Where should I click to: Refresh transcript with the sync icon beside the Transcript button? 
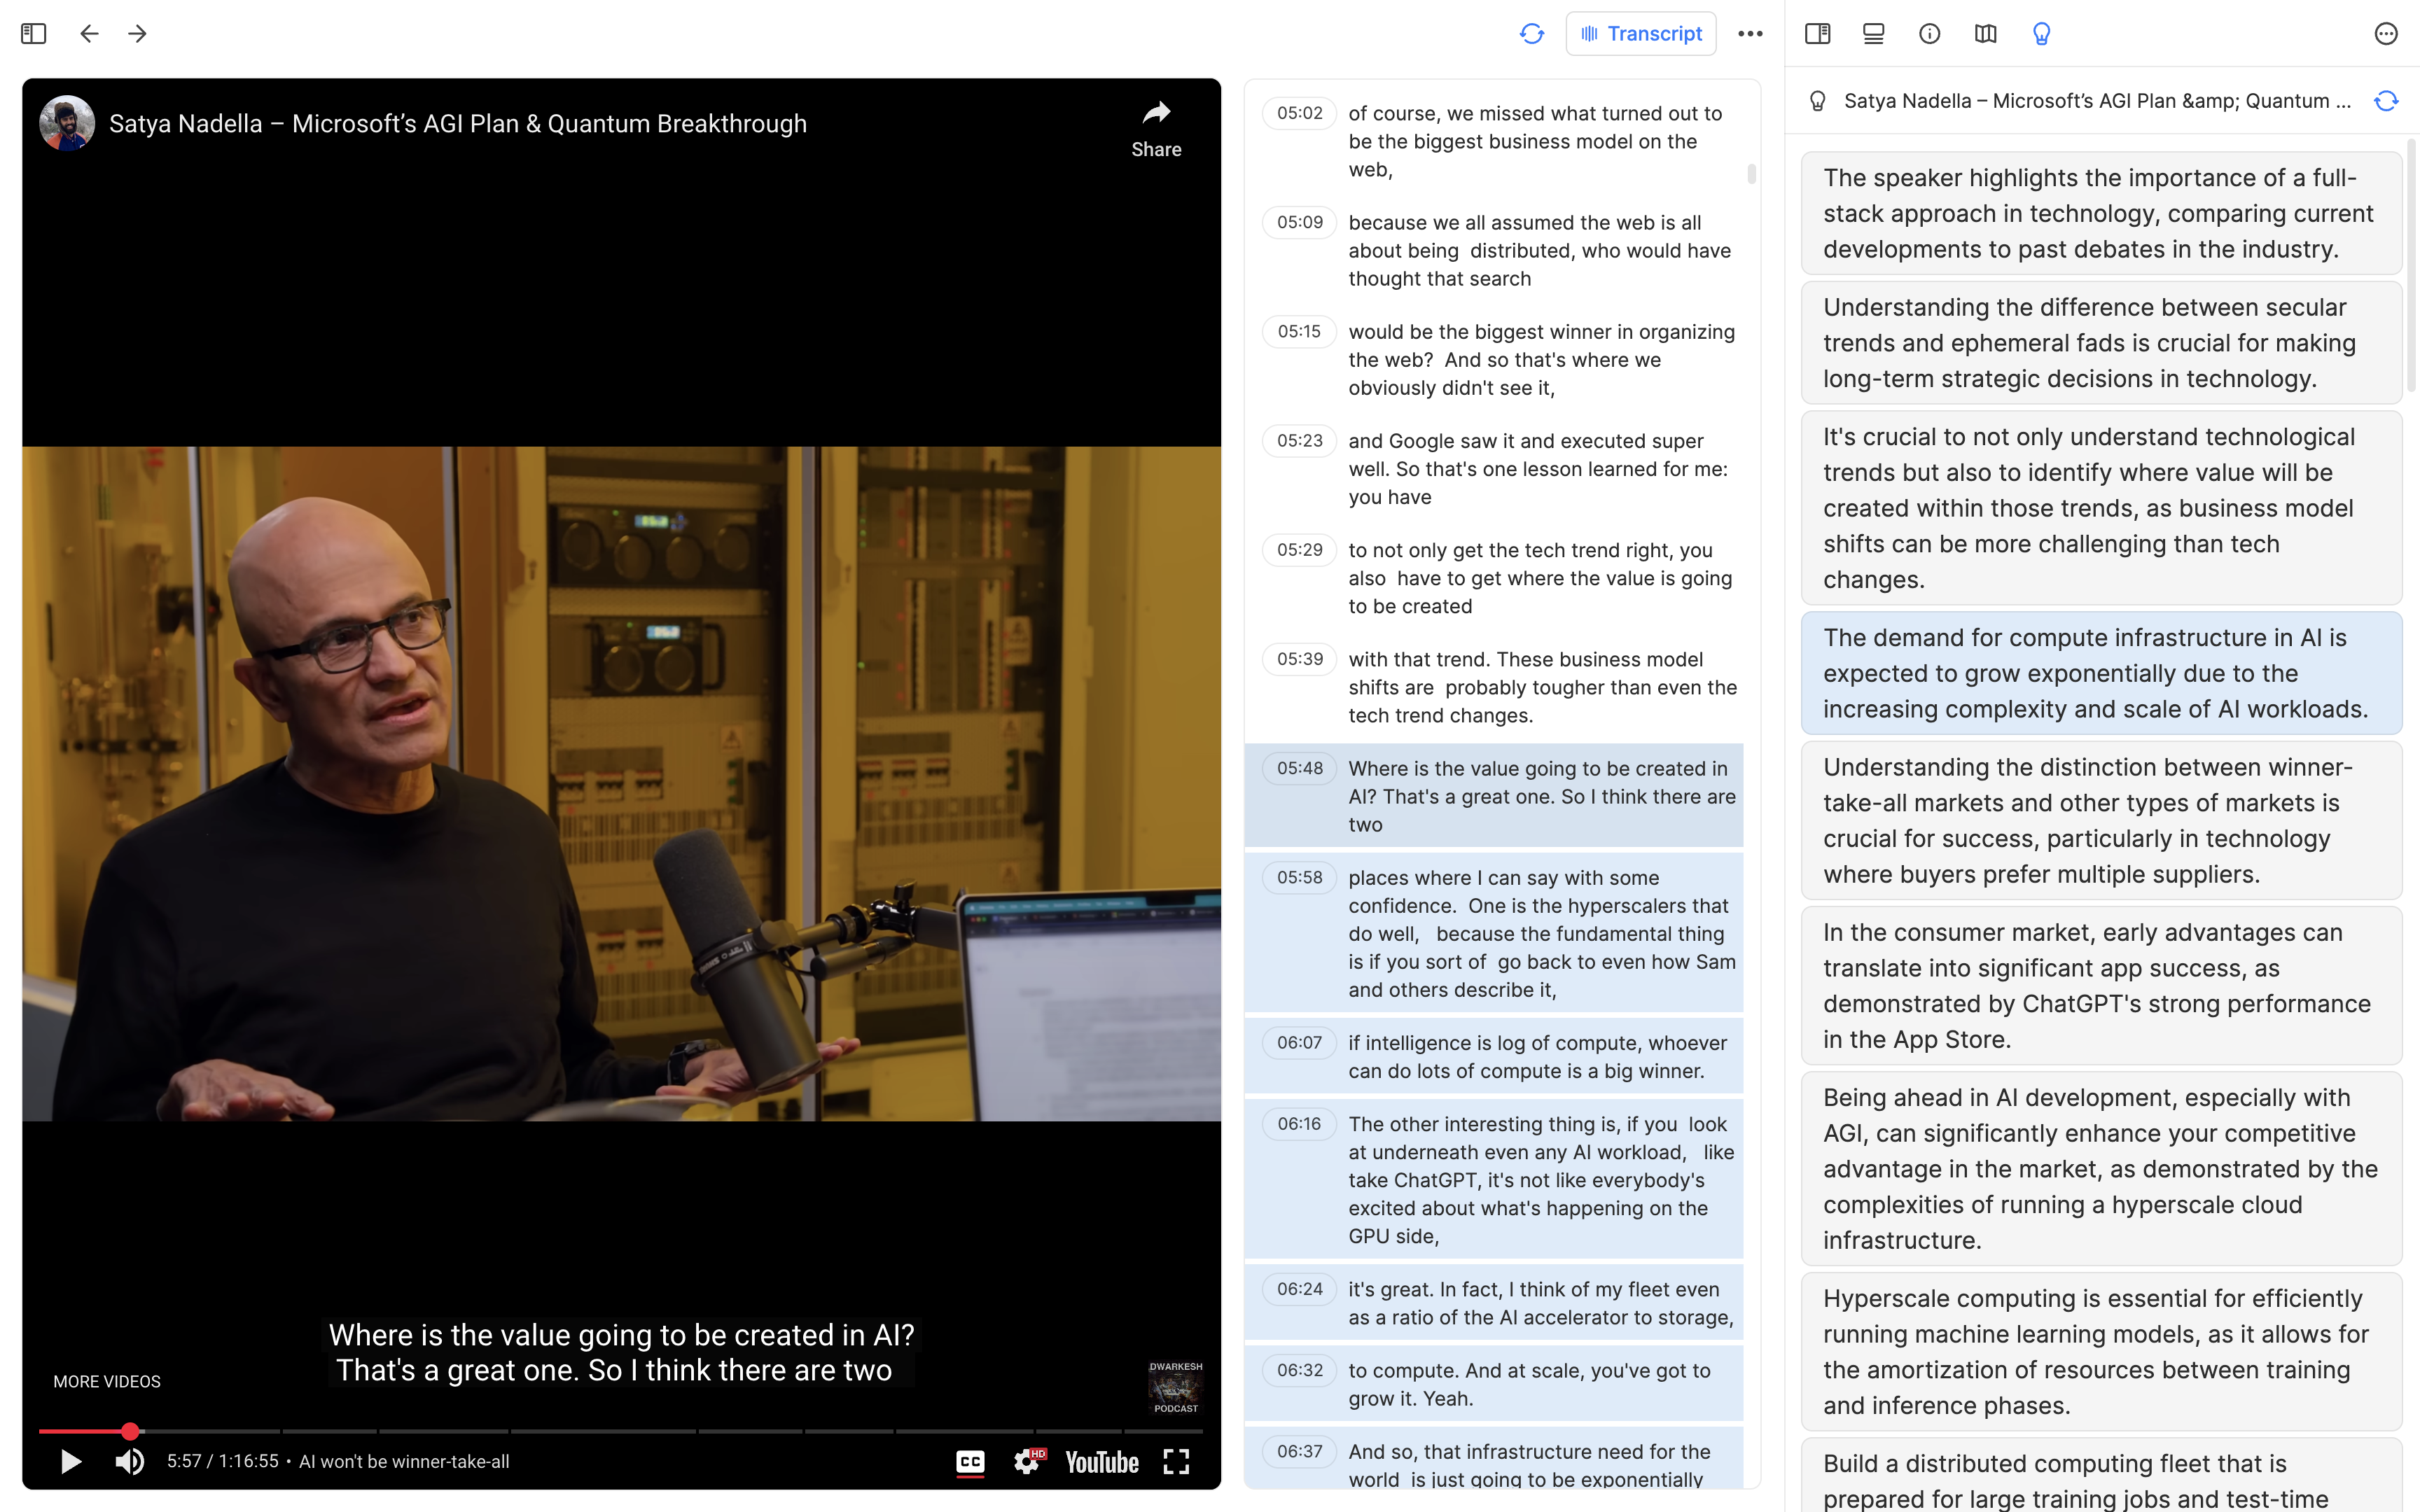(x=1532, y=34)
